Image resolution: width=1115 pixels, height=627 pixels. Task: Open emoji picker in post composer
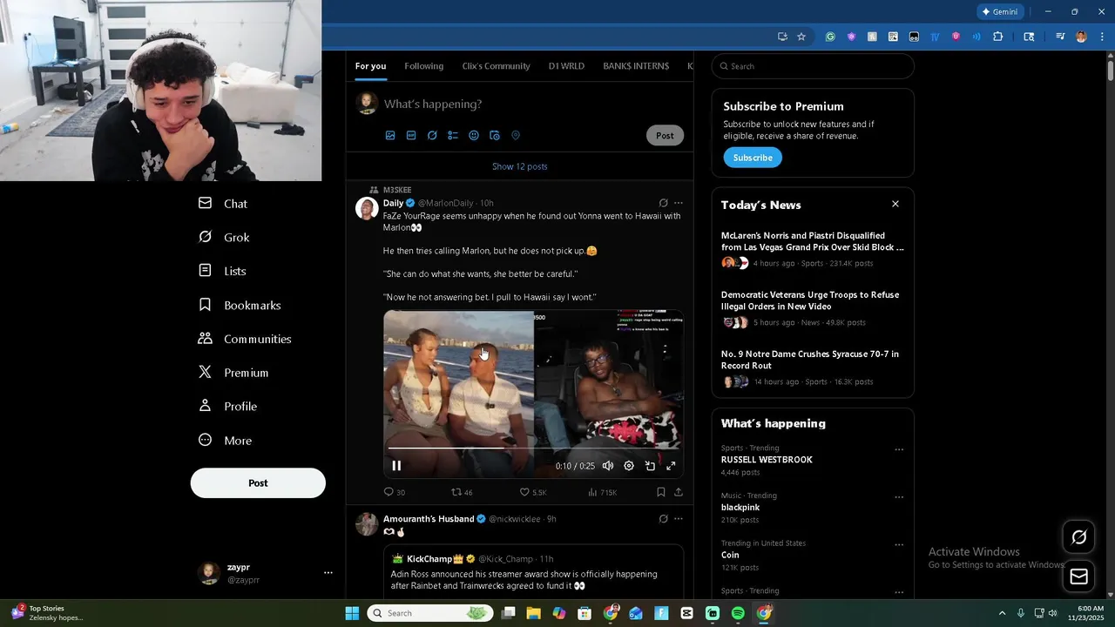point(474,136)
